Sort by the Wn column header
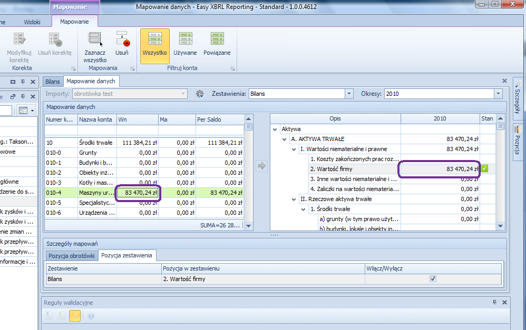This screenshot has height=330, width=526. pyautogui.click(x=138, y=119)
